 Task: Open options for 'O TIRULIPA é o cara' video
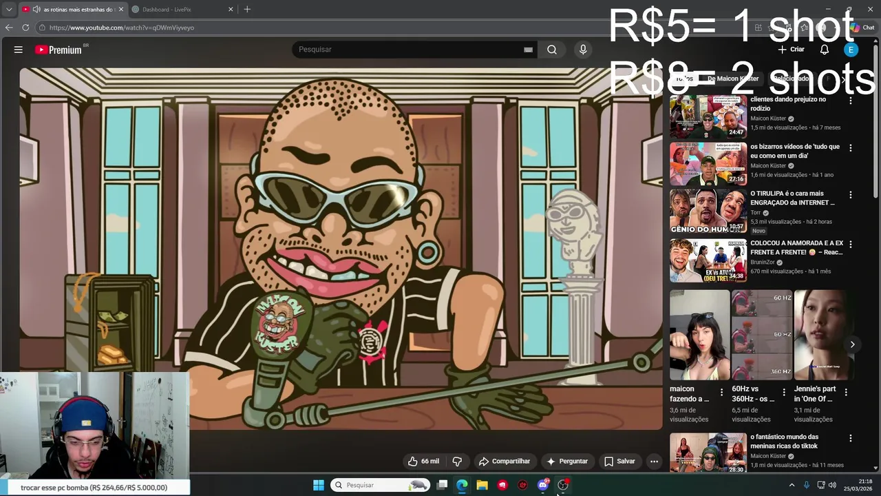point(851,195)
